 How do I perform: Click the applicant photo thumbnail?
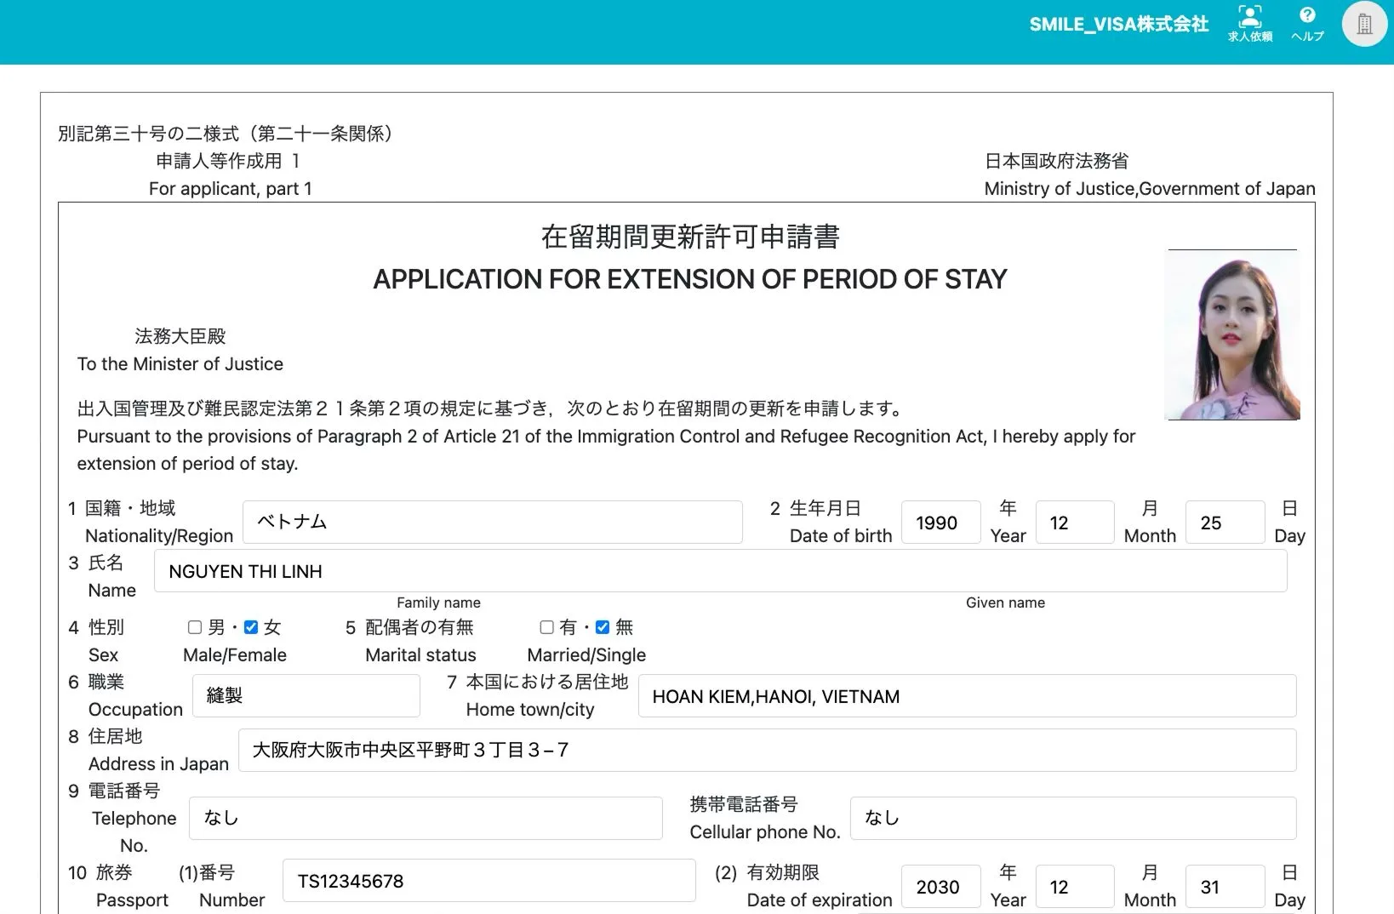point(1231,335)
